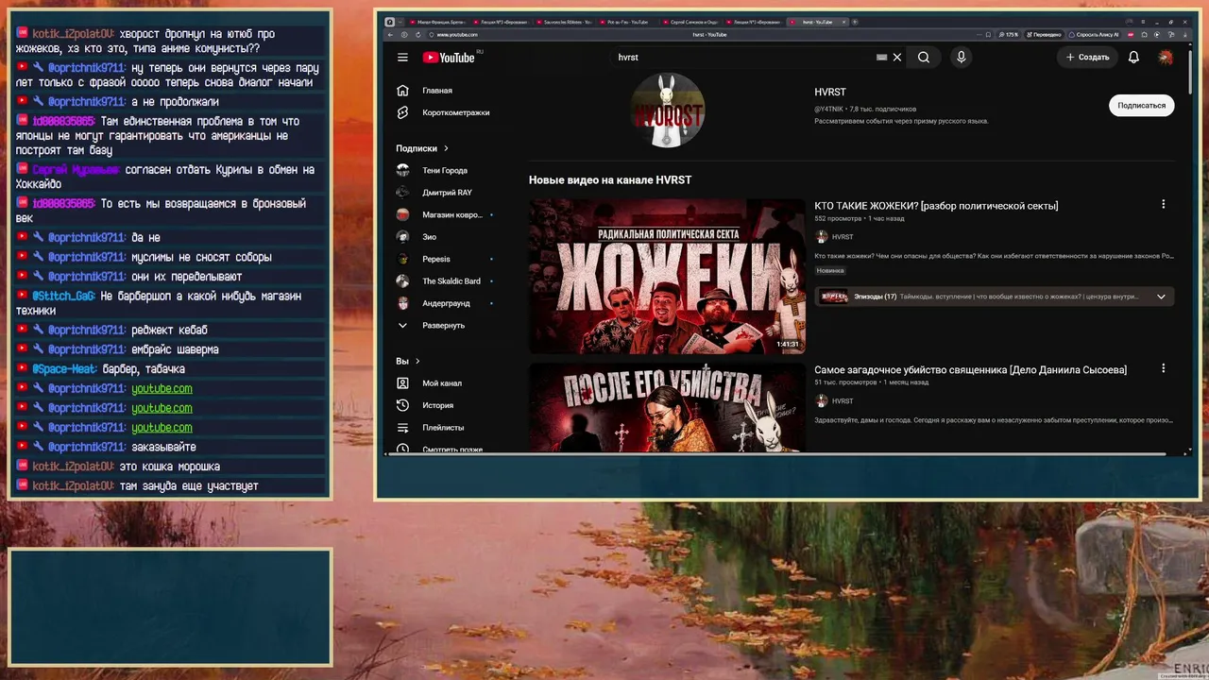Switch to the Сергей Симонов tab
This screenshot has height=680, width=1209.
tap(690, 22)
